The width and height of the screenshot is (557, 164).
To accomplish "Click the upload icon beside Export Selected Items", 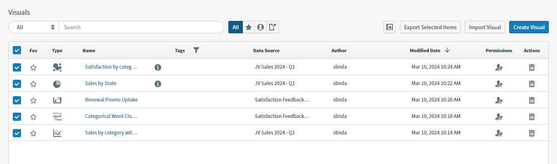I will pyautogui.click(x=389, y=27).
